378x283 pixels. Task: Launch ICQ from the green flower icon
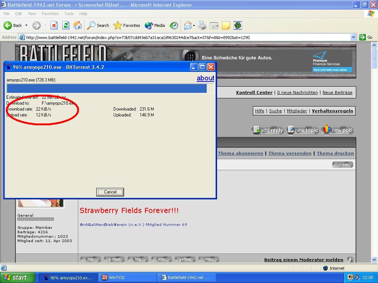(x=237, y=25)
